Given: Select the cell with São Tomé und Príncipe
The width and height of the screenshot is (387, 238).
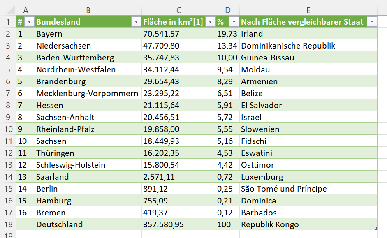Looking at the screenshot, I should pos(308,189).
